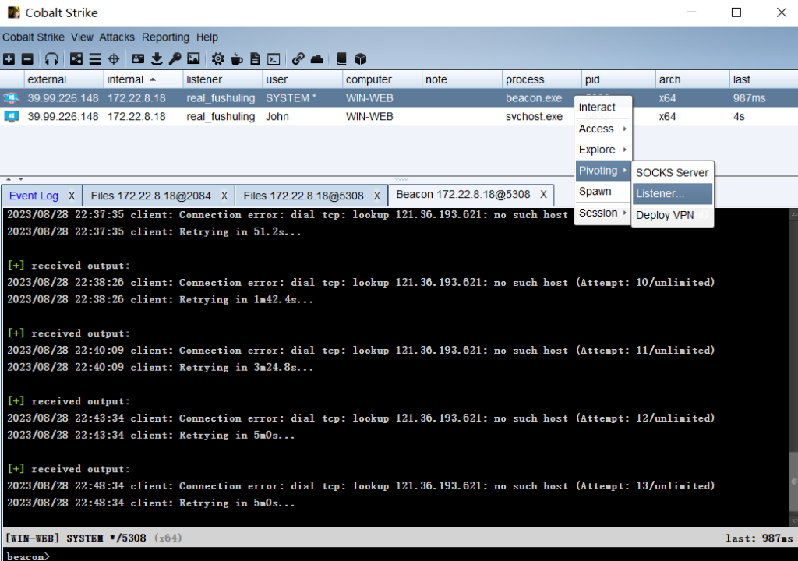The height and width of the screenshot is (561, 798).
Task: Click the key credentials icon in toolbar
Action: pos(175,59)
